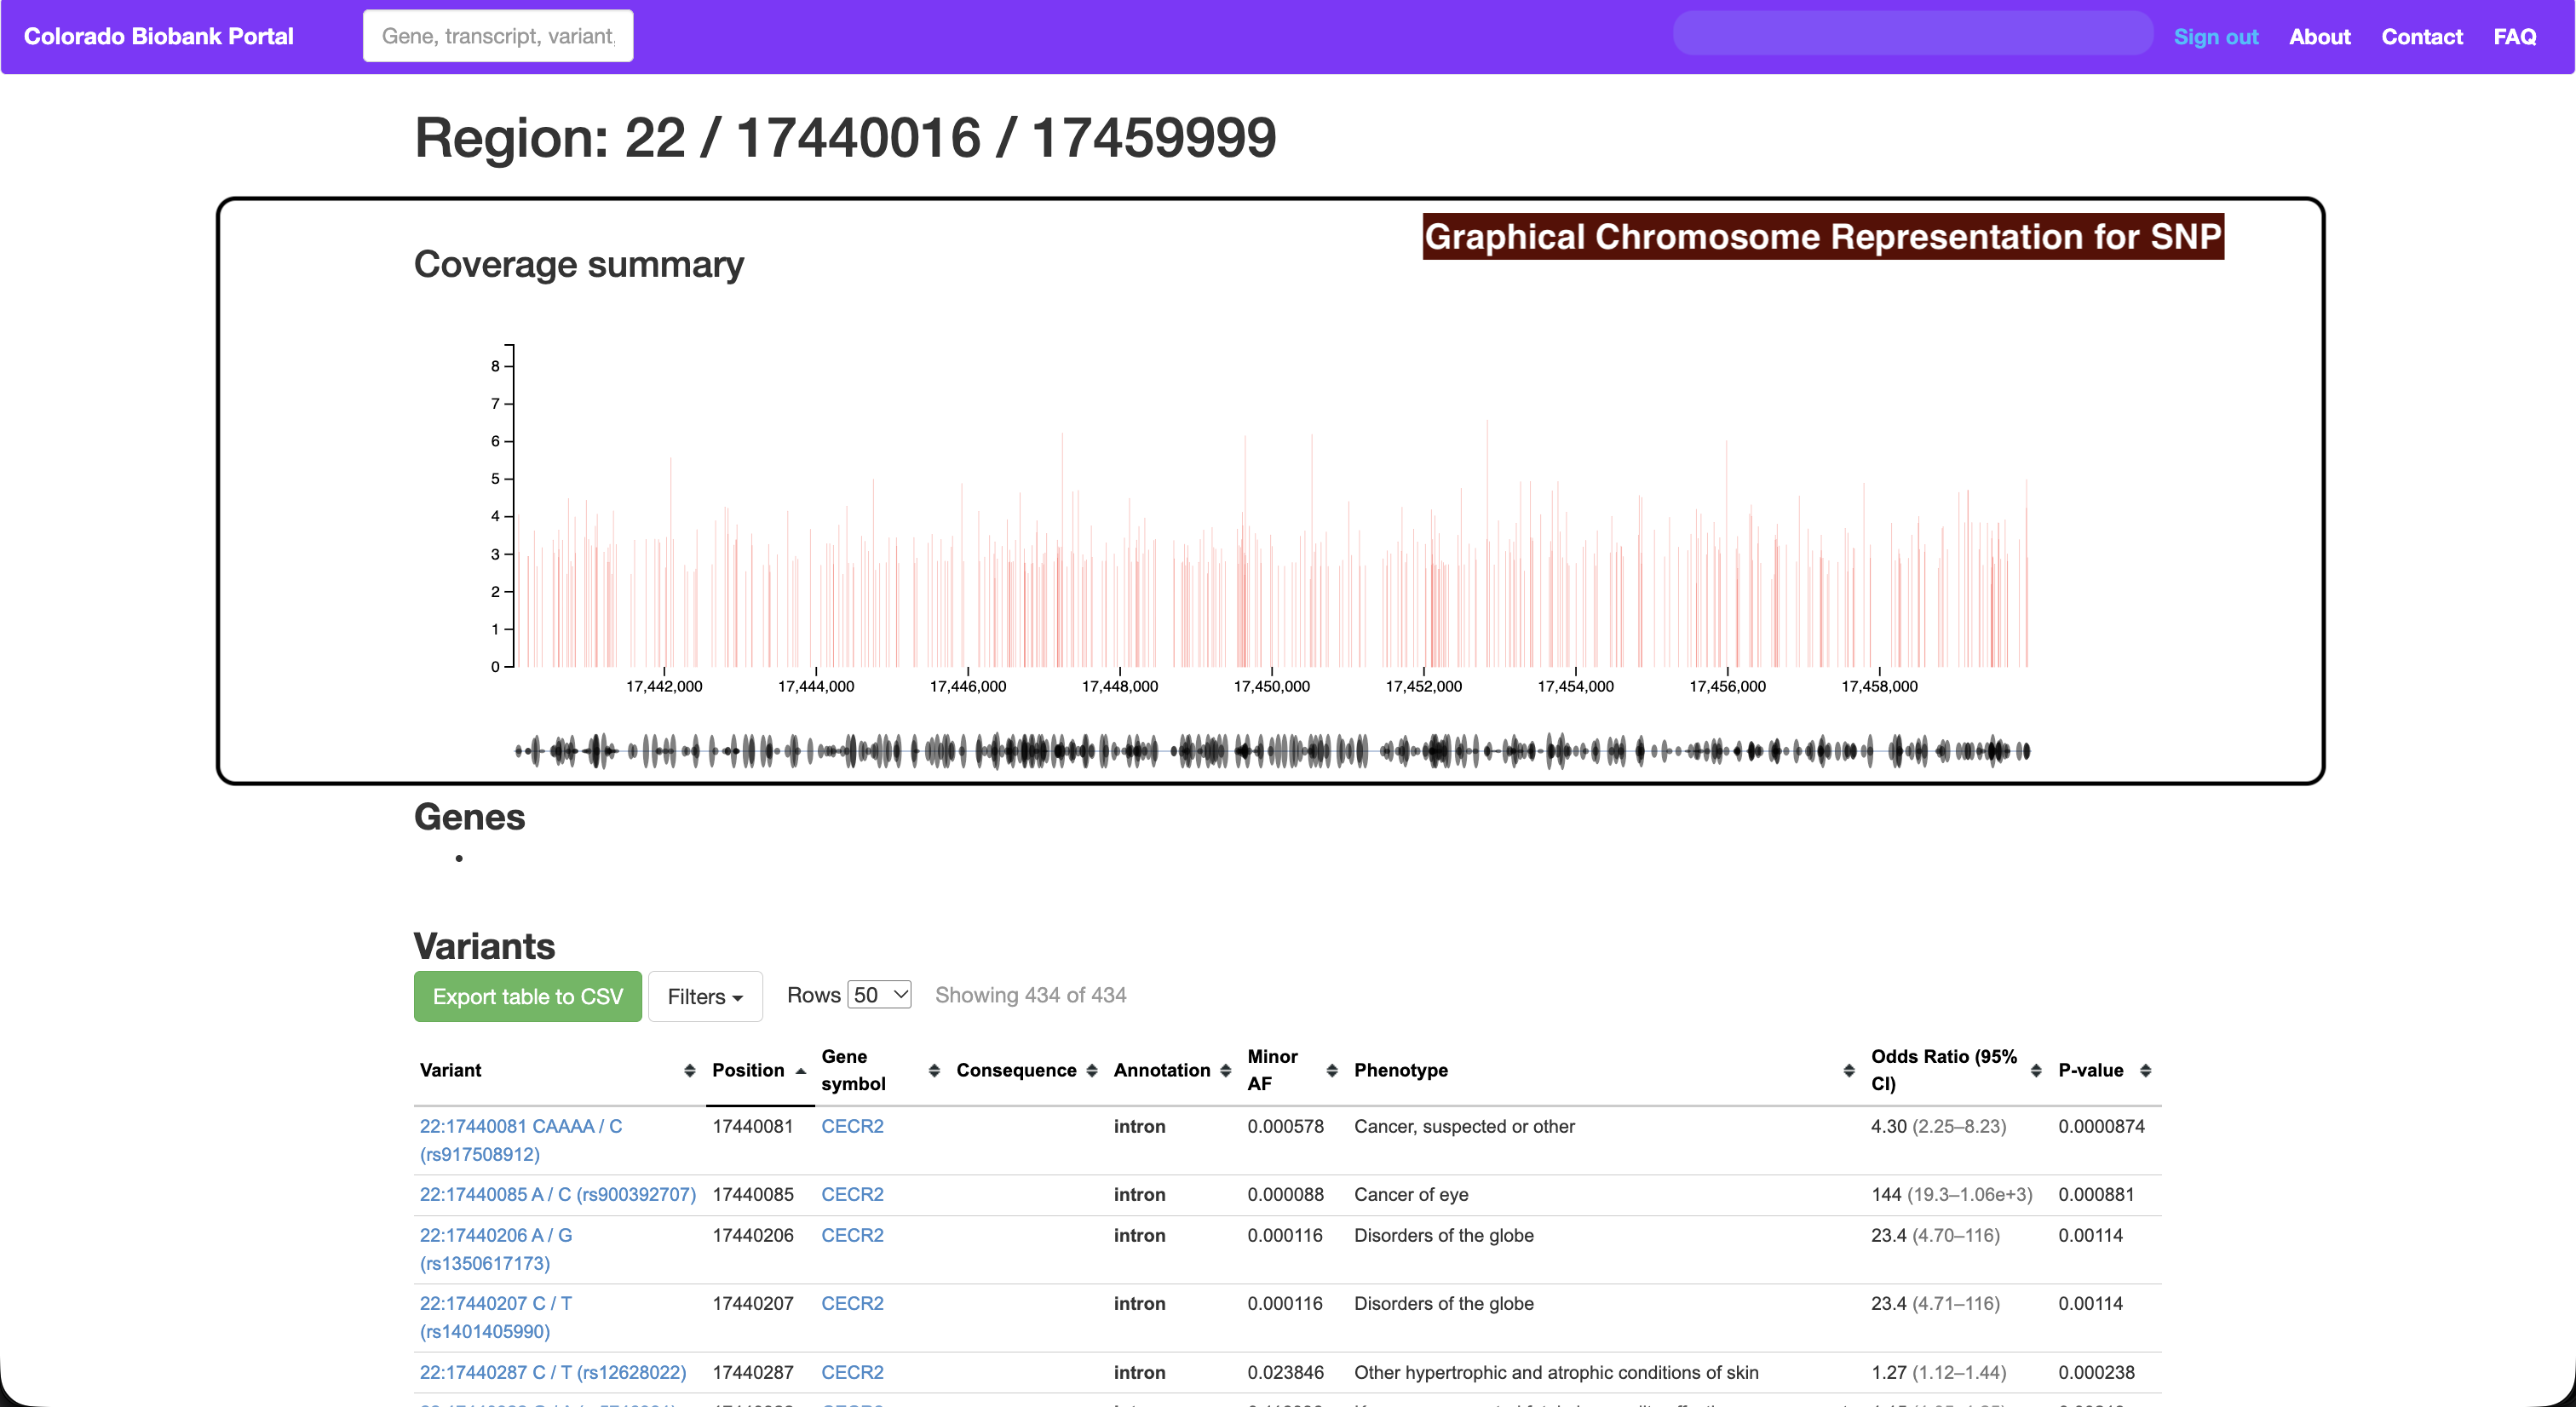Select the P-value 0.0000874 cell

coord(2101,1126)
